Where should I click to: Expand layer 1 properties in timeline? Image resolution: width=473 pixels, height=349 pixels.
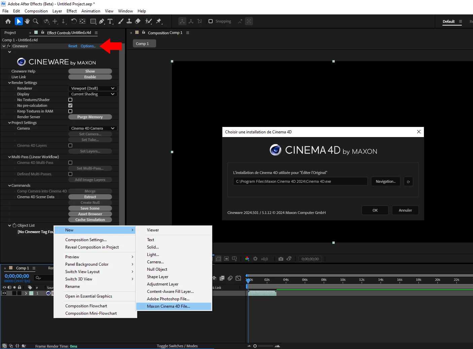pos(26,293)
